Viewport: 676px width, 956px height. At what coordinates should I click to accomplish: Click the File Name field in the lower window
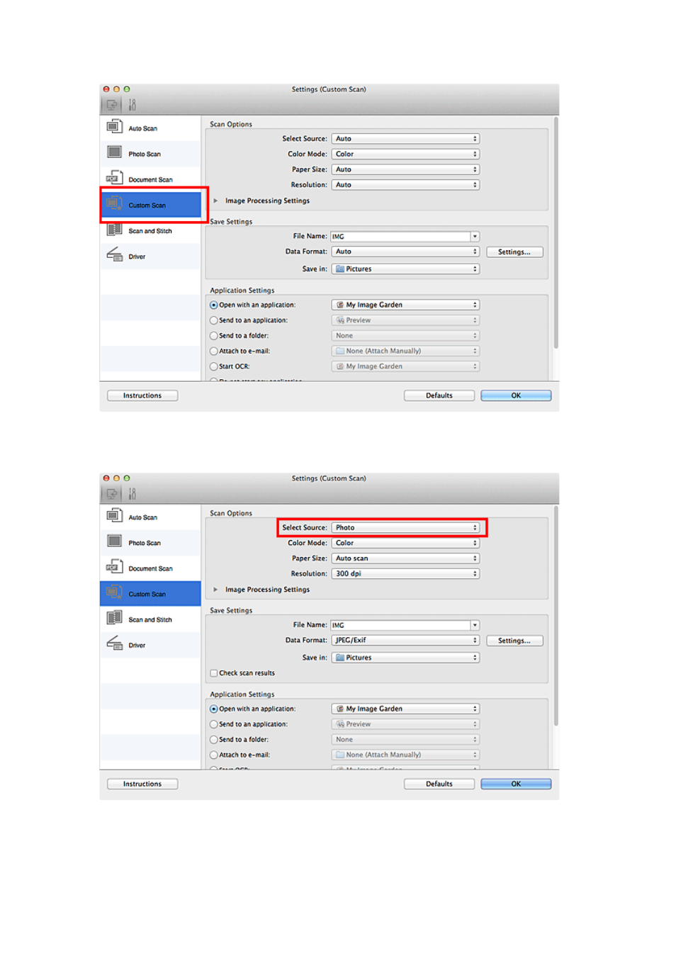400,625
